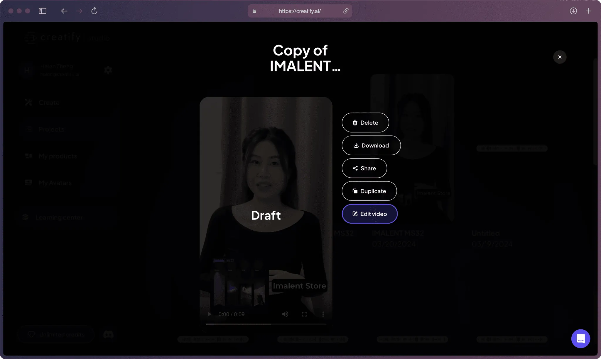
Task: Open the Learning center
Action: 59,217
